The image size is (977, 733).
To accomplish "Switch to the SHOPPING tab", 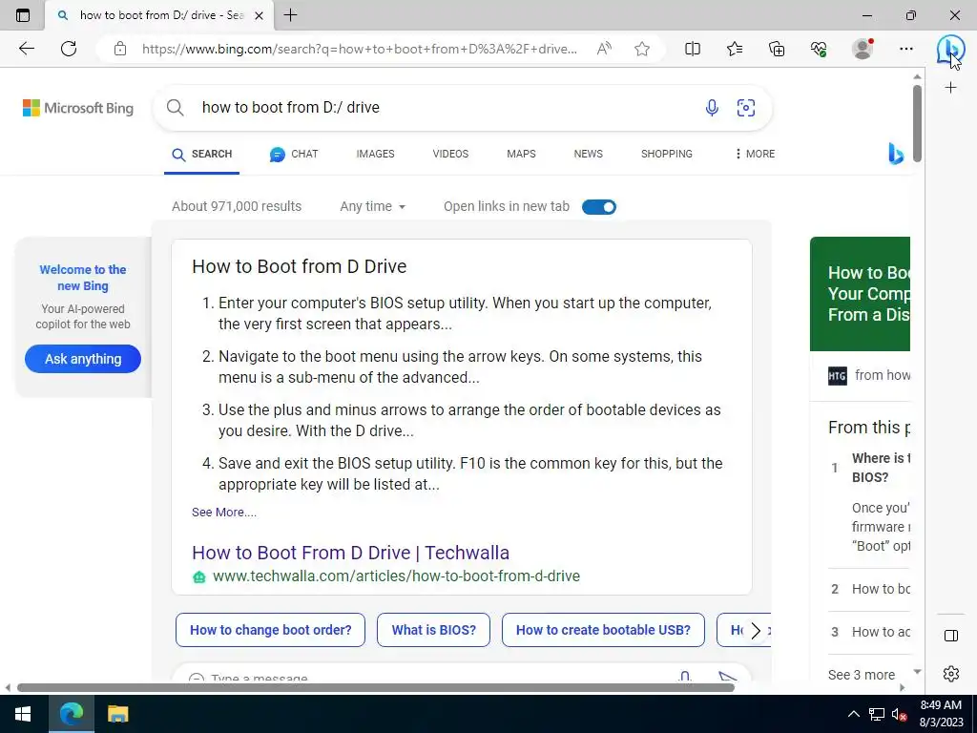I will click(667, 154).
